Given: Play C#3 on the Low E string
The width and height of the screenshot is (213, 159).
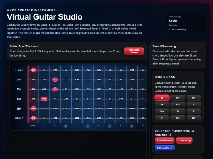Looking at the screenshot, I should (x=132, y=70).
